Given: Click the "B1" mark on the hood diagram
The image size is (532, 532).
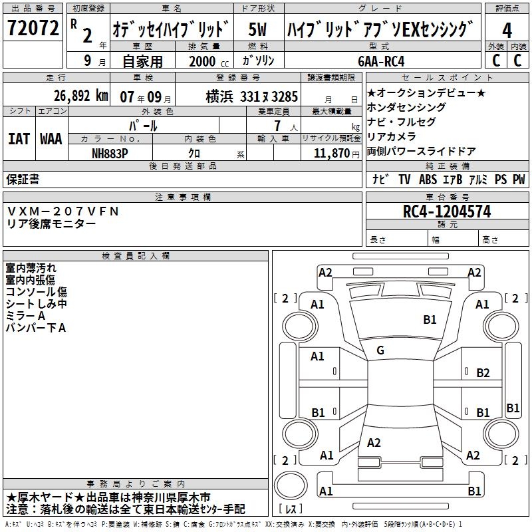Looking at the screenshot, I should 430,319.
